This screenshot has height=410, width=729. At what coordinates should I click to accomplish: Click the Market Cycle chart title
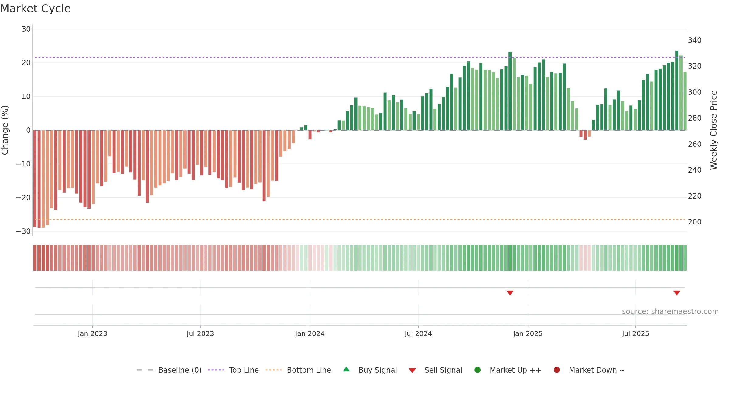click(x=36, y=9)
